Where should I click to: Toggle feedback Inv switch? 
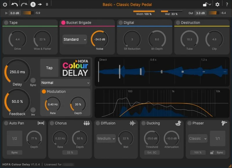click(x=33, y=110)
